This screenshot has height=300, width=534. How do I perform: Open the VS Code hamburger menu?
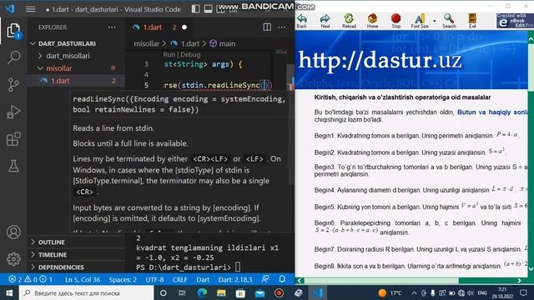pyautogui.click(x=30, y=9)
